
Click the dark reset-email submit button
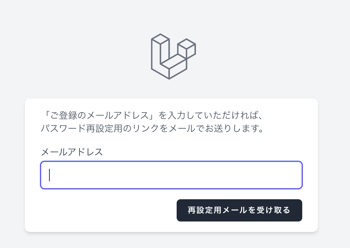239,210
